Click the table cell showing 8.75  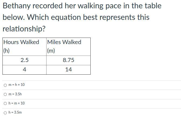point(68,60)
